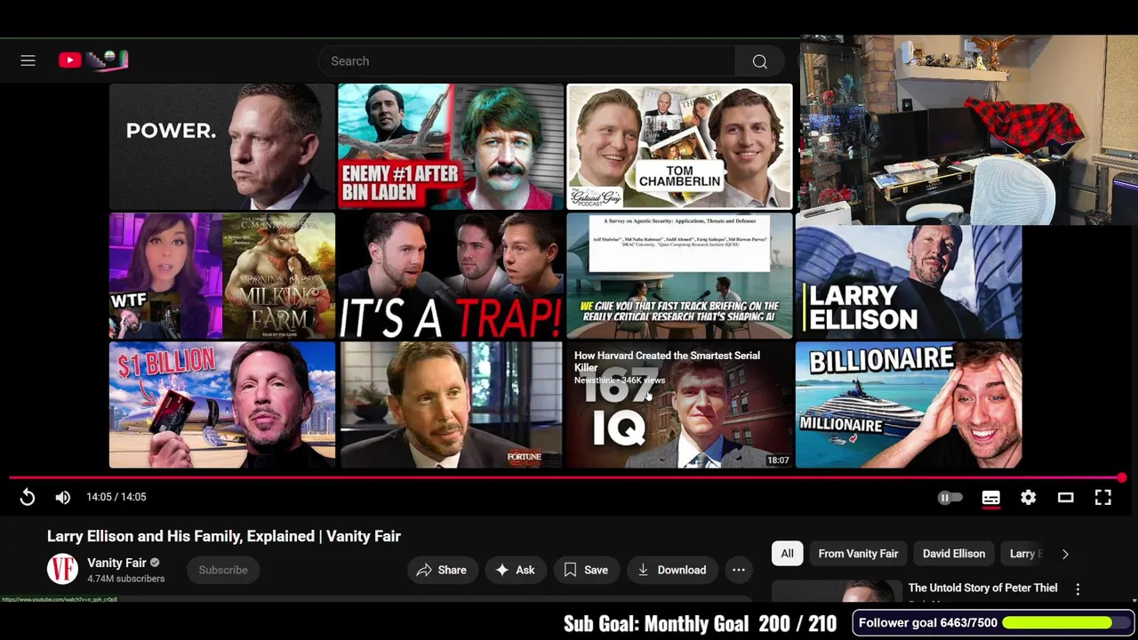Toggle the autoplay switch

tap(950, 498)
